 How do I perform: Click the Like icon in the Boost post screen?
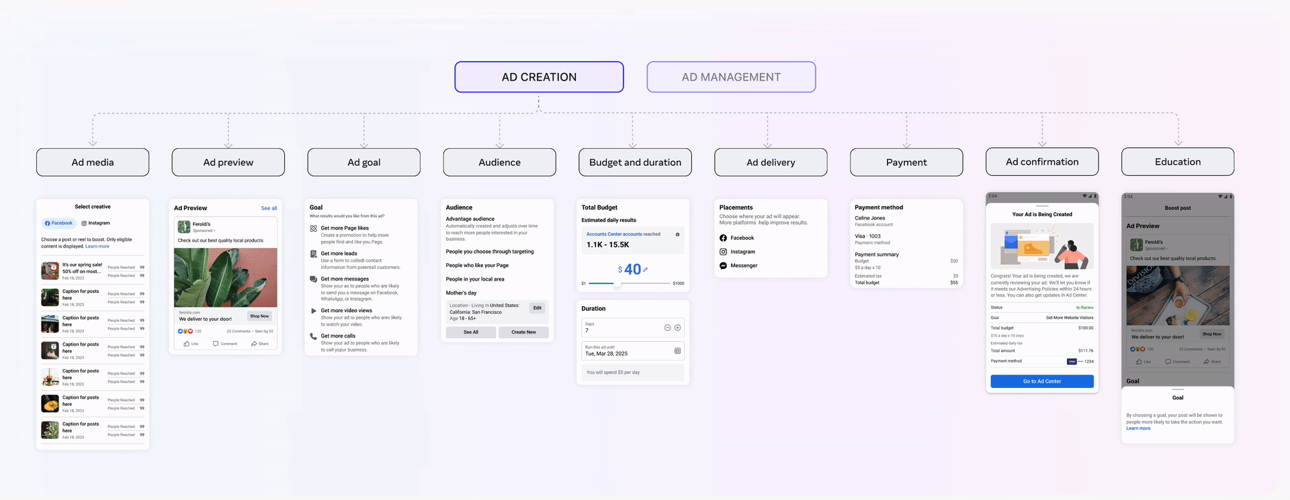point(1139,362)
